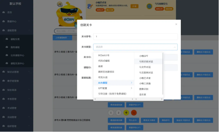Pick 小畅GPT from the submenu
Image resolution: width=219 pixels, height=132 pixels.
tap(148, 56)
